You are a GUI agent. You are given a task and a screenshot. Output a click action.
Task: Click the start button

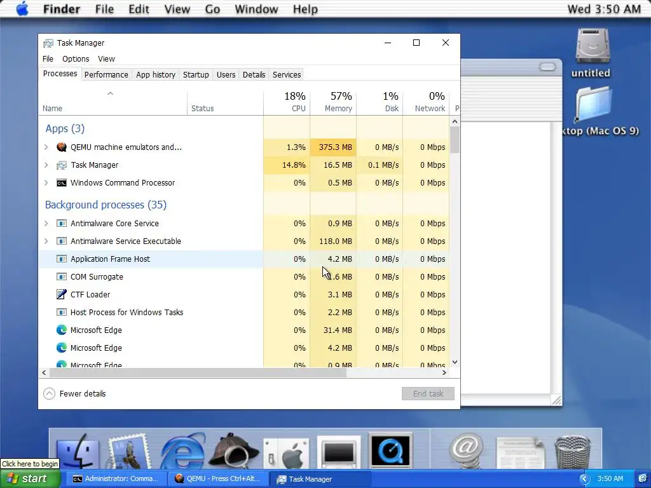pyautogui.click(x=30, y=479)
